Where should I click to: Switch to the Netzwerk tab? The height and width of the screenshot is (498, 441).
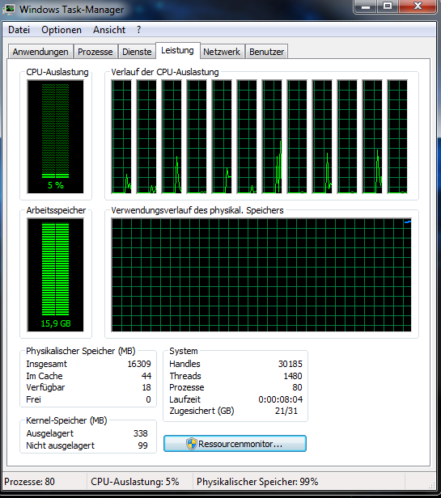click(x=222, y=52)
